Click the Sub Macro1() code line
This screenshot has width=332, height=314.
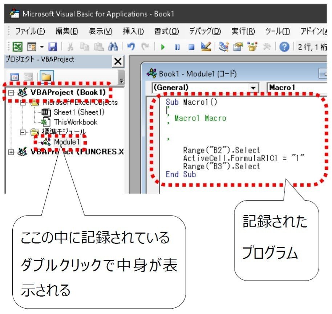pos(191,102)
